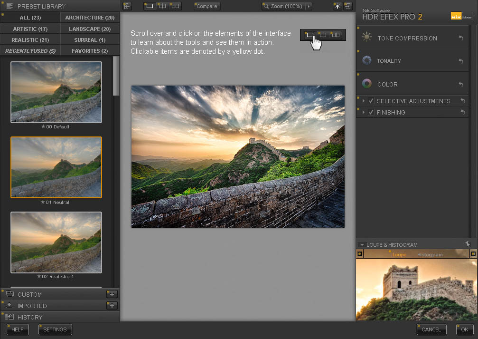Select single image view icon in toolbar
The image size is (478, 339).
150,6
